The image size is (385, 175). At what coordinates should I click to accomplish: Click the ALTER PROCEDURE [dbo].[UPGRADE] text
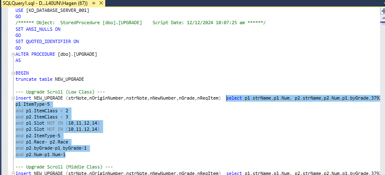tap(56, 55)
